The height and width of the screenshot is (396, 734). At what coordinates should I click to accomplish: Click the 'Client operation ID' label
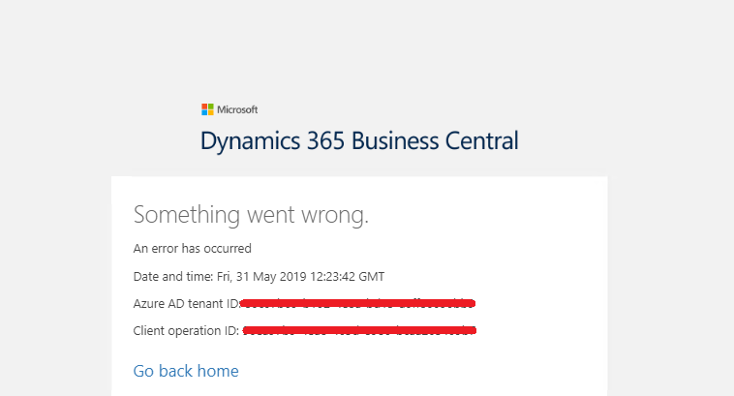[x=185, y=331]
